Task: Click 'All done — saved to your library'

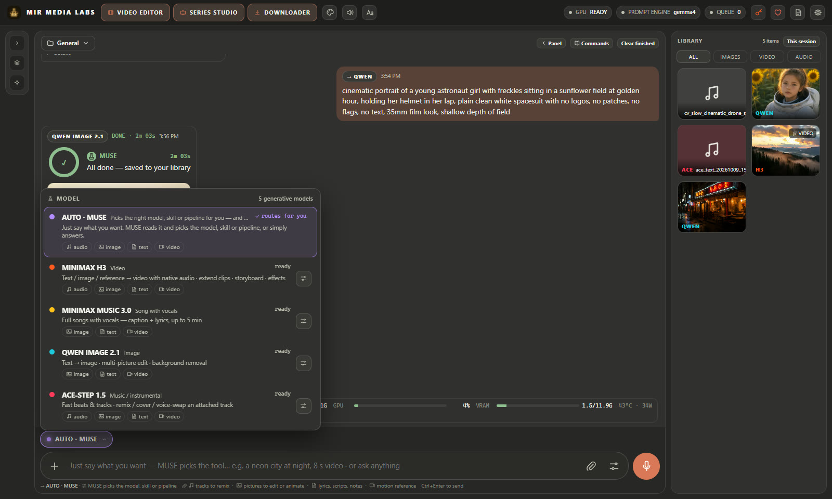Action: tap(138, 168)
